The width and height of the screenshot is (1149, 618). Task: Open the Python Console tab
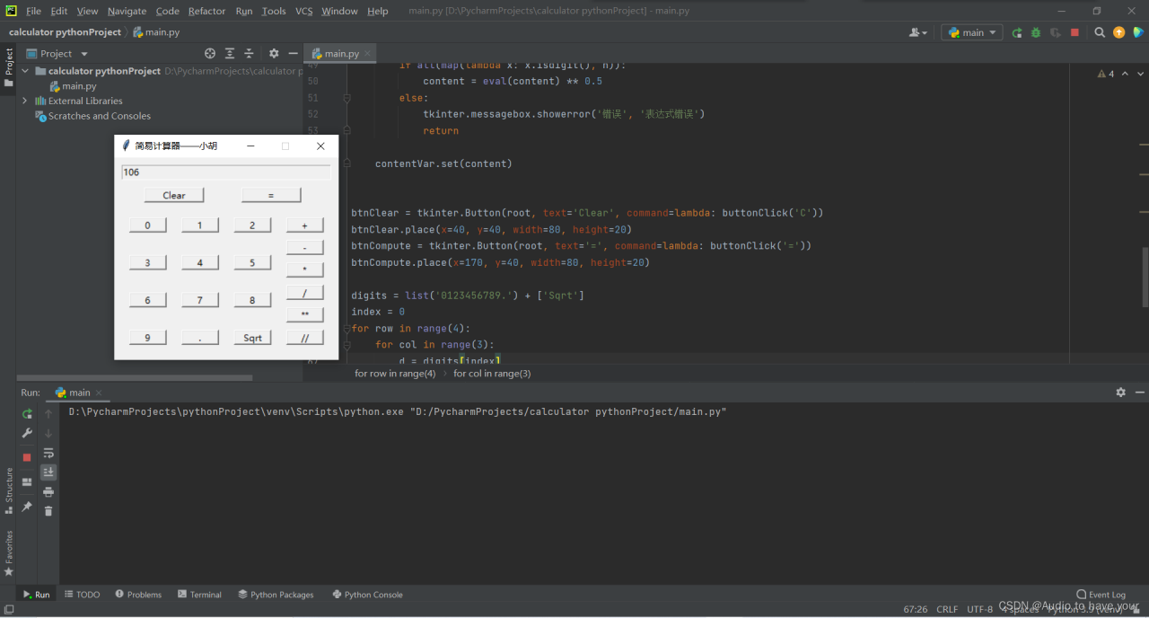pyautogui.click(x=367, y=595)
